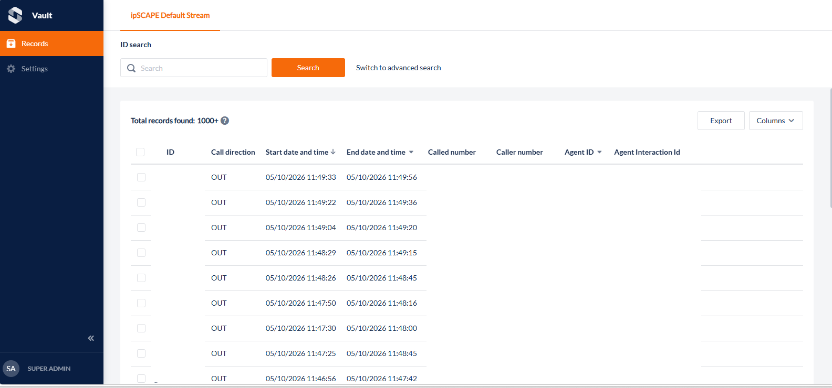Open the Columns dropdown
The height and width of the screenshot is (388, 832).
point(776,121)
